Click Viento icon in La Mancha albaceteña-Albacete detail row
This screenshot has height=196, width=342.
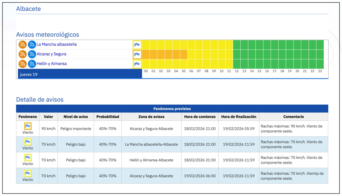click(x=28, y=142)
